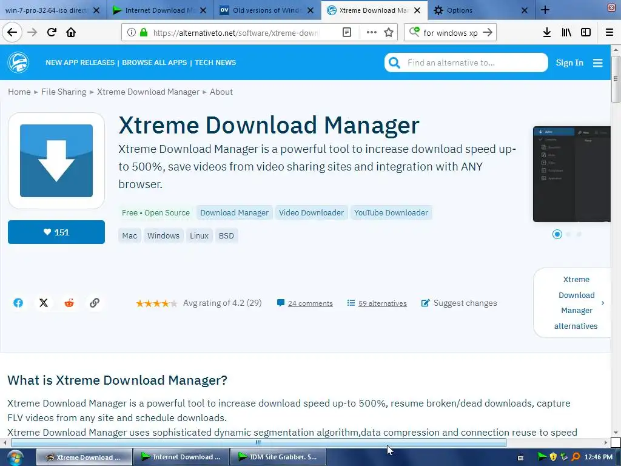The width and height of the screenshot is (621, 466).
Task: Open a new browser tab
Action: point(545,10)
